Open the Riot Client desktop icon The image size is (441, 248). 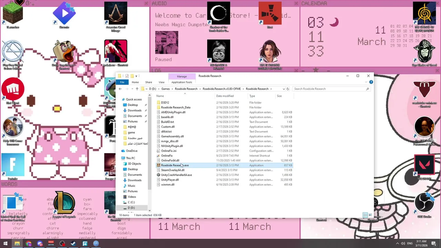click(13, 91)
